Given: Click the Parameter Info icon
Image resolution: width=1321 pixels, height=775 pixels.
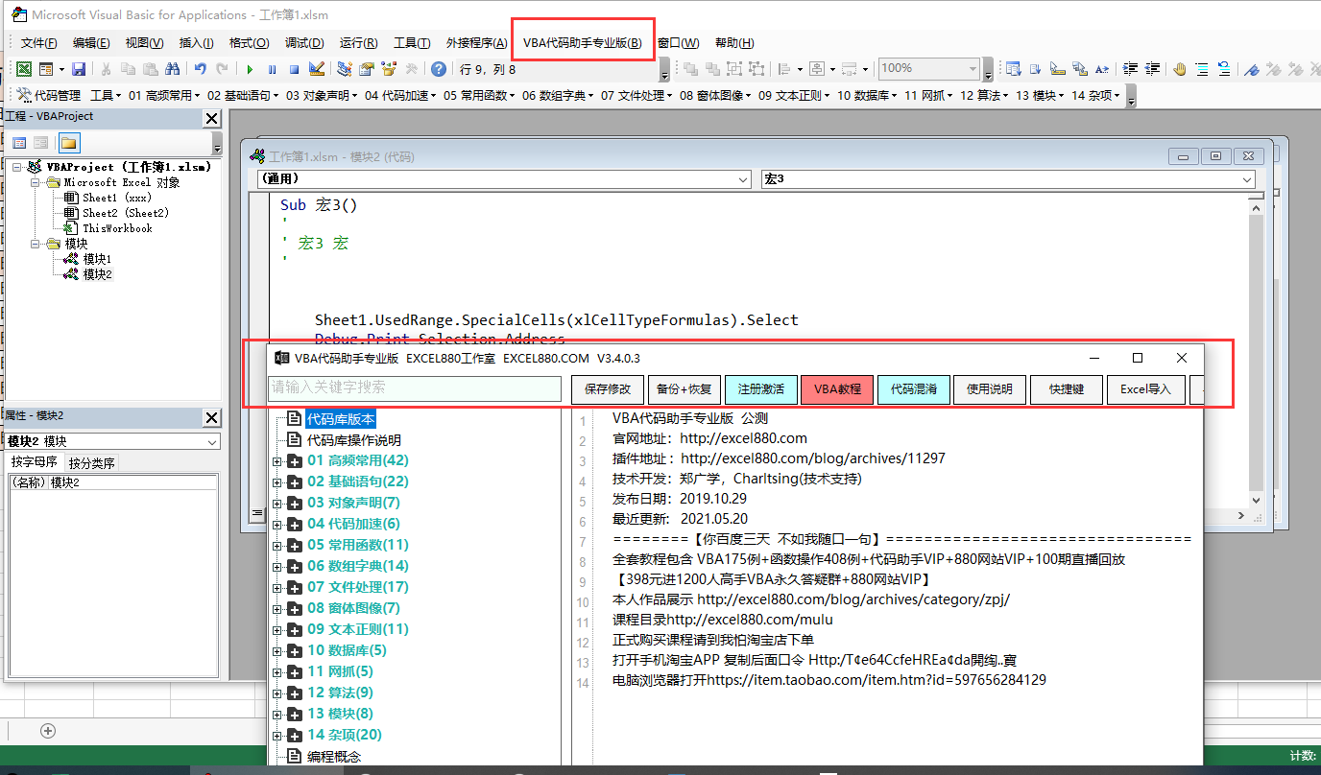Looking at the screenshot, I should point(1080,69).
